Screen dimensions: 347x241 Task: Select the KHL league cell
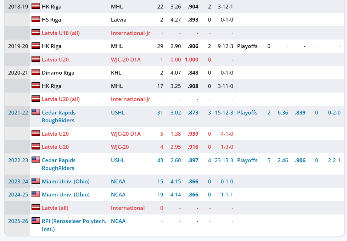point(116,72)
